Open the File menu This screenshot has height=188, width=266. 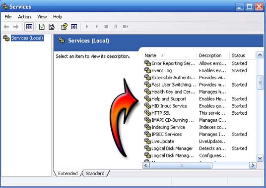click(8, 17)
